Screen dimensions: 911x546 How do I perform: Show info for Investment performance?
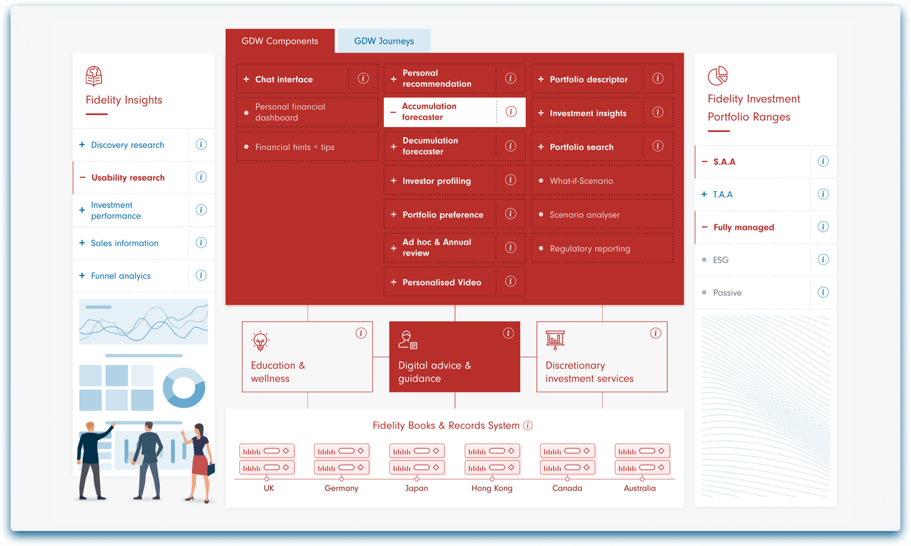pos(201,210)
